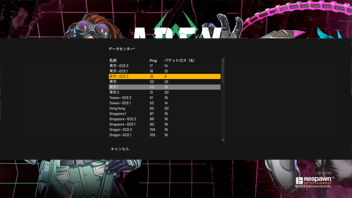Select the Singapore 1 server
Screen dimensions: 352x198
click(x=118, y=113)
